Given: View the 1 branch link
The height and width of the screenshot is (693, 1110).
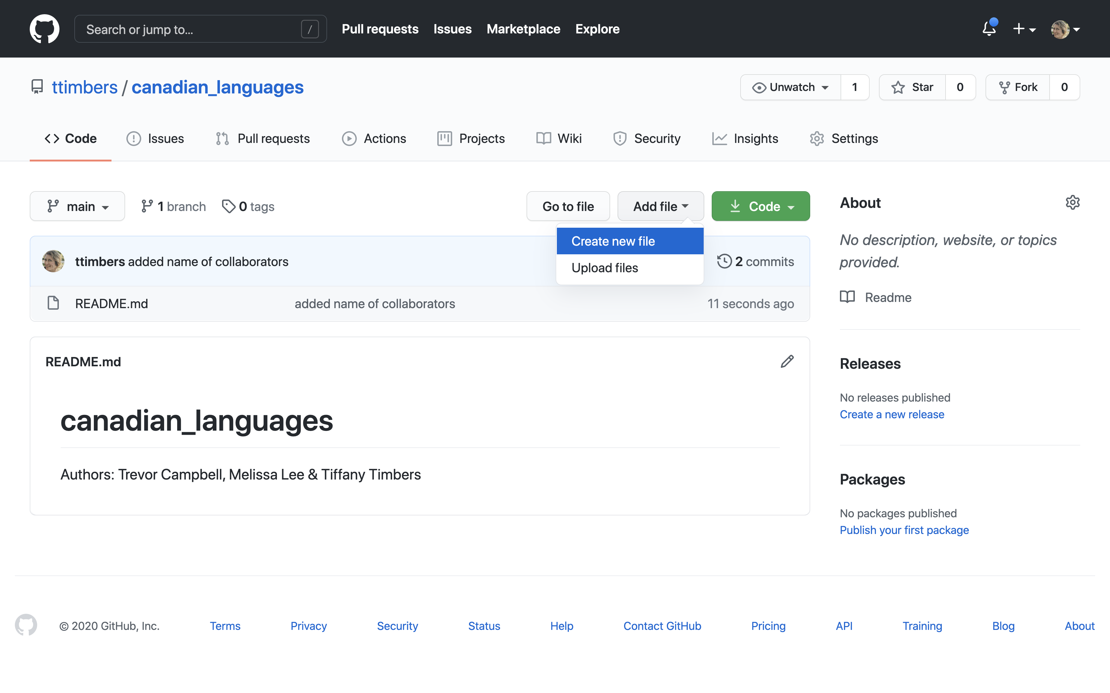Looking at the screenshot, I should 173,206.
